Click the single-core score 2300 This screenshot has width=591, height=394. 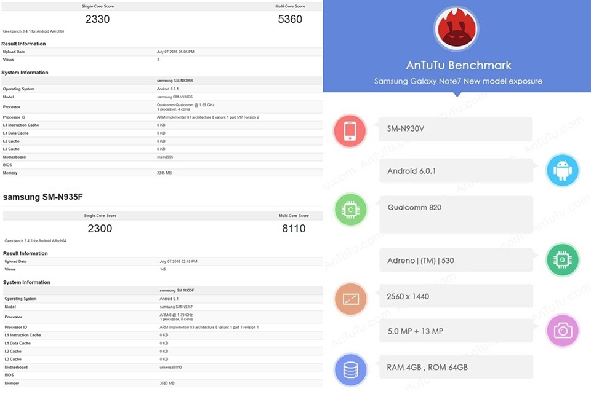point(100,229)
